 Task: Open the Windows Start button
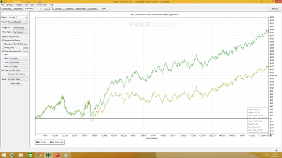click(x=3, y=155)
